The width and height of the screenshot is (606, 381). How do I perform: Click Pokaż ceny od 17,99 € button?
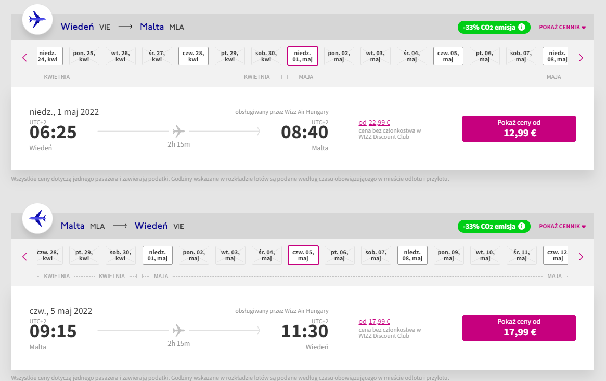coord(519,328)
